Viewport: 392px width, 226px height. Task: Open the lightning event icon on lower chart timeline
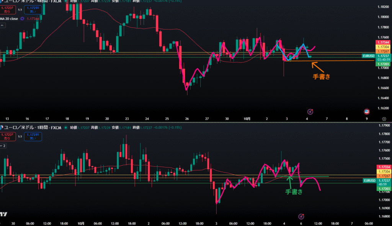coord(301,216)
